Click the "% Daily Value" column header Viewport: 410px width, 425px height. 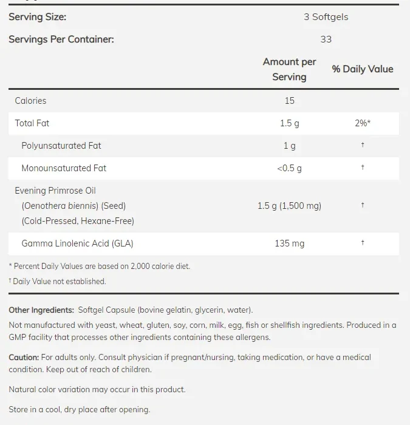pos(363,69)
